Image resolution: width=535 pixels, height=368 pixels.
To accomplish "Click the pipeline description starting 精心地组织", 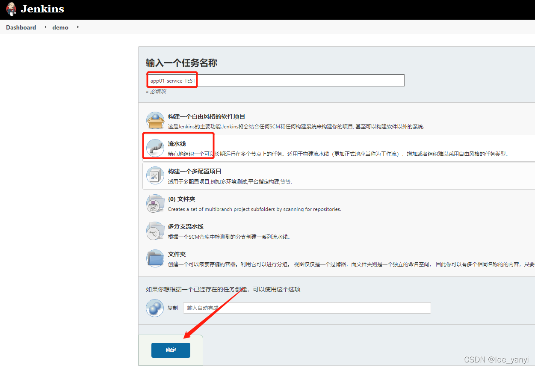I will [338, 154].
